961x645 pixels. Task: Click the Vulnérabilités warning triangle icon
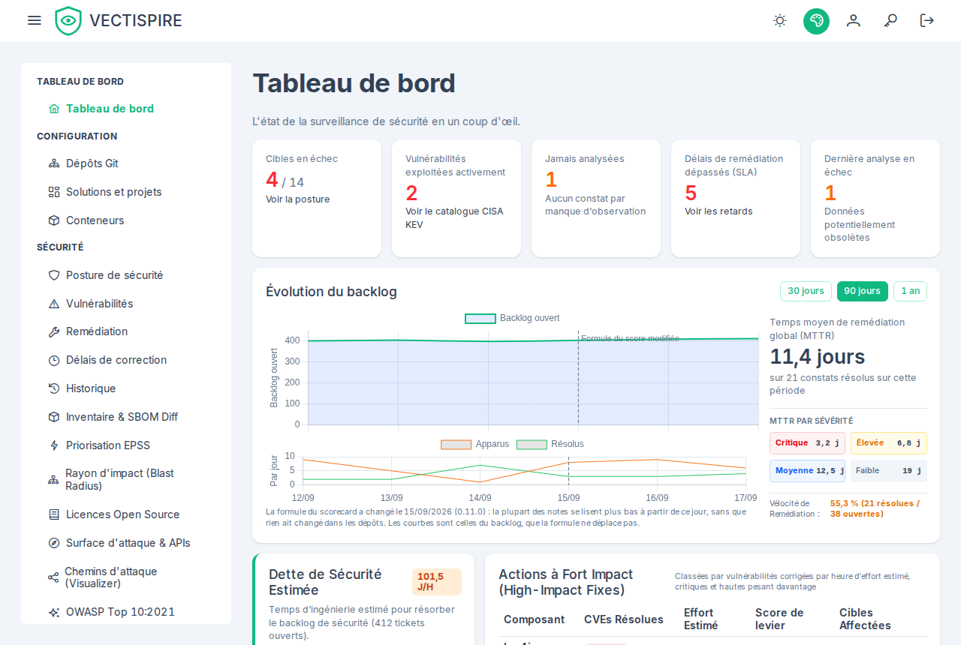pos(54,304)
